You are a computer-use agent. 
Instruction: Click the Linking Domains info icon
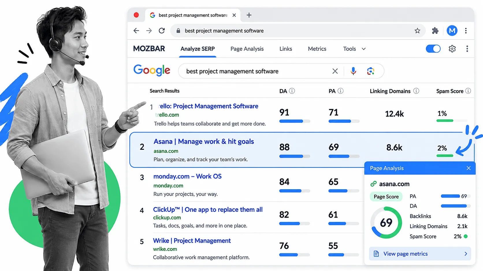[x=416, y=91]
